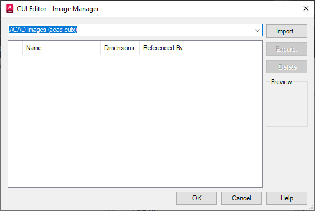315x211 pixels.
Task: Click the empty image list area
Action: tap(135, 121)
